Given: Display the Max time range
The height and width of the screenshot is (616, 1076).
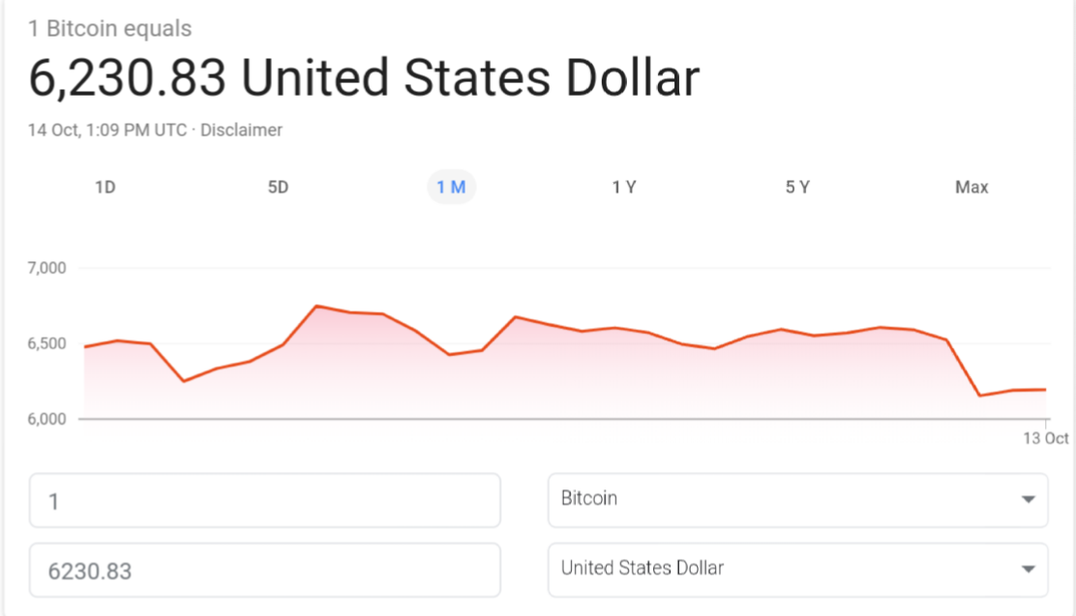Looking at the screenshot, I should 971,187.
